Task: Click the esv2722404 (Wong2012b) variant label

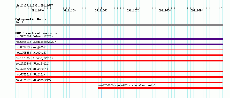Action: pos(33,64)
